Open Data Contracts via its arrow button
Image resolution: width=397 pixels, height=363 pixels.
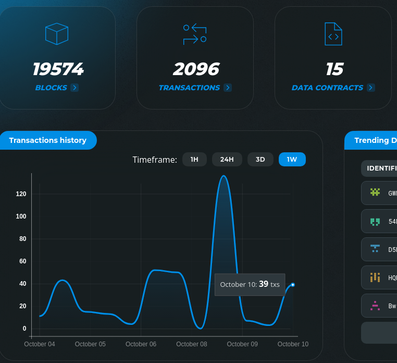[370, 88]
